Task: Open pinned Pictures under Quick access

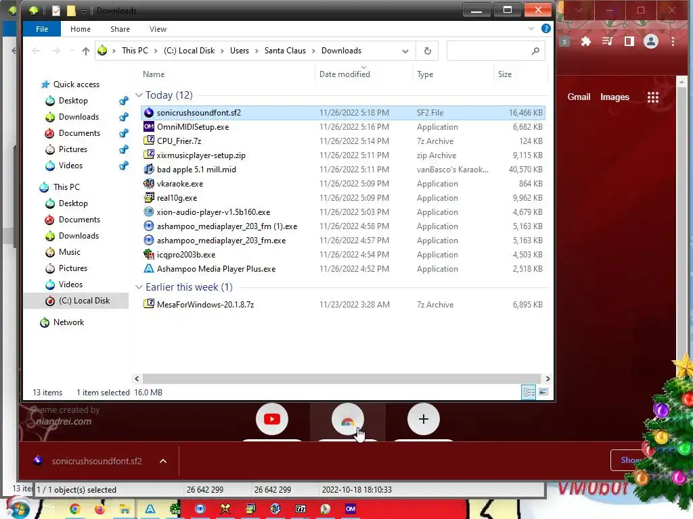Action: point(73,149)
